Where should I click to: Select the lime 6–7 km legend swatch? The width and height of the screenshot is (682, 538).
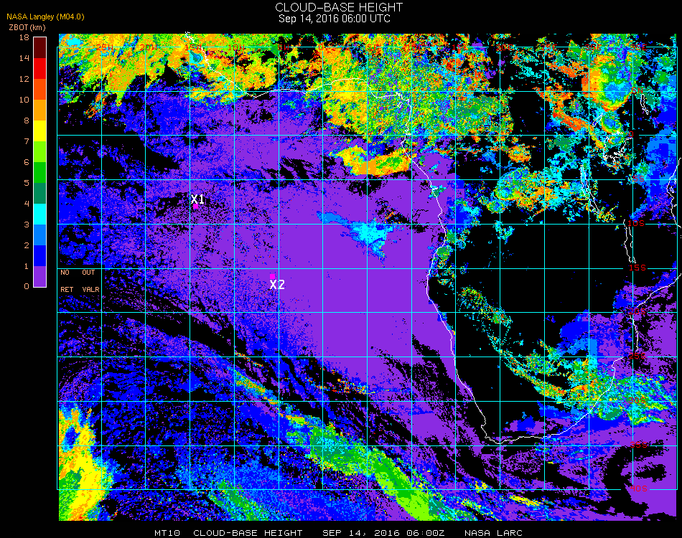coord(39,151)
